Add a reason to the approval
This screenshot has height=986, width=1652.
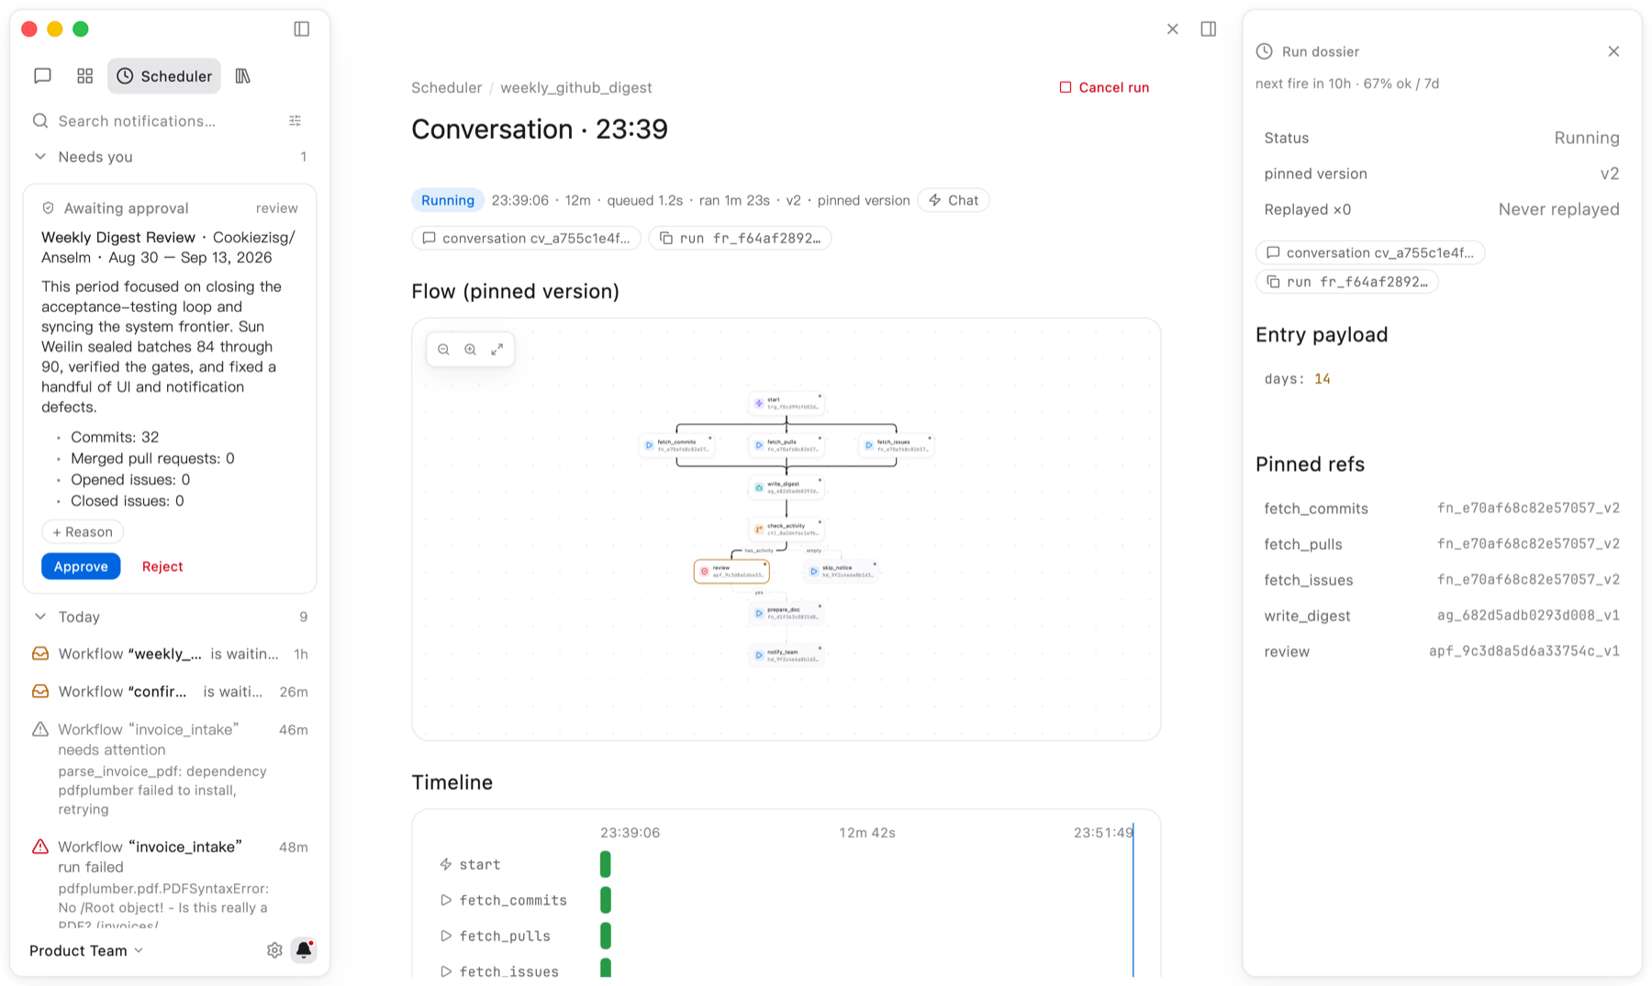(x=83, y=532)
